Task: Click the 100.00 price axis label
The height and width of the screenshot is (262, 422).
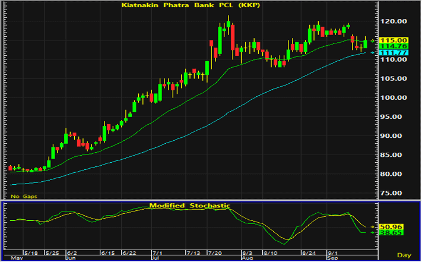Action: 393,98
